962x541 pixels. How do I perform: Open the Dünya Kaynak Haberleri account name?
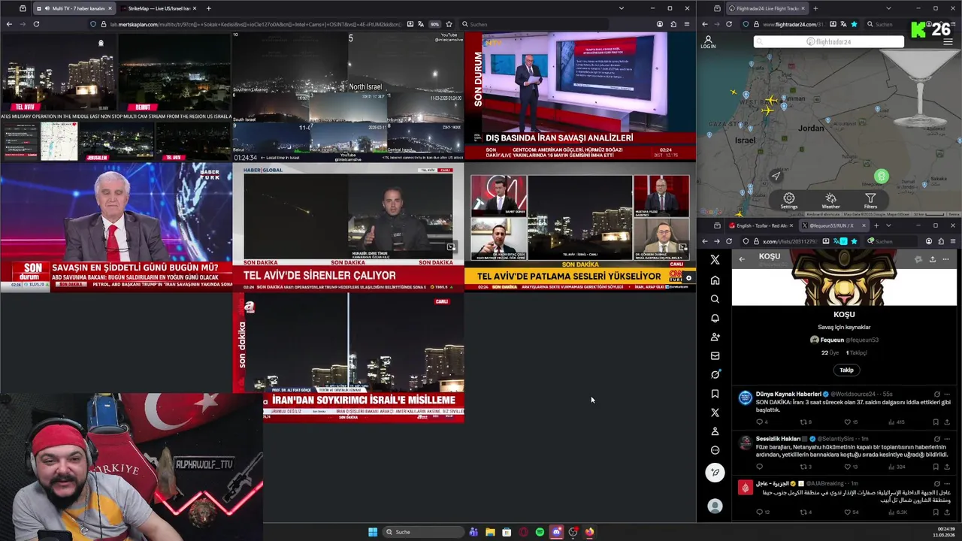[x=788, y=394]
